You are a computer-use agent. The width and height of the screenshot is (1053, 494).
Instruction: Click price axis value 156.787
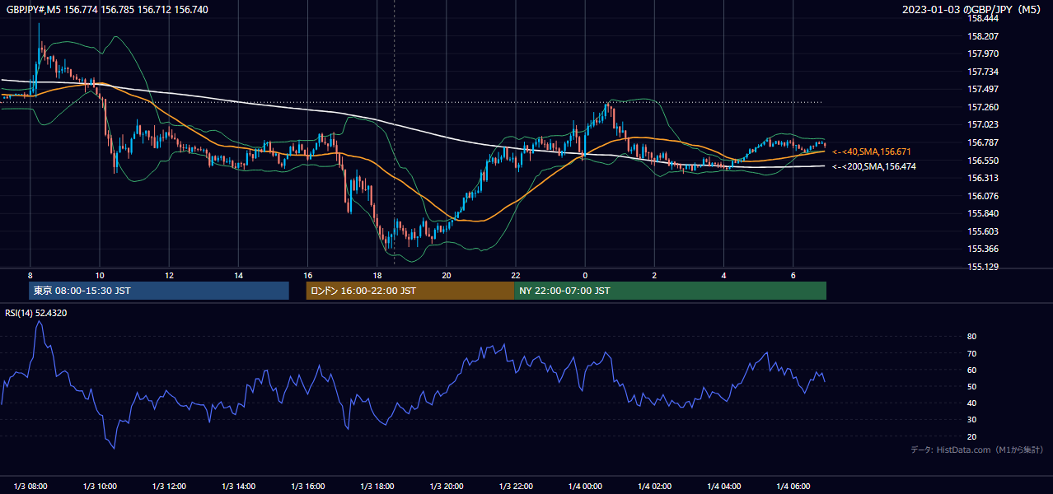click(x=983, y=142)
